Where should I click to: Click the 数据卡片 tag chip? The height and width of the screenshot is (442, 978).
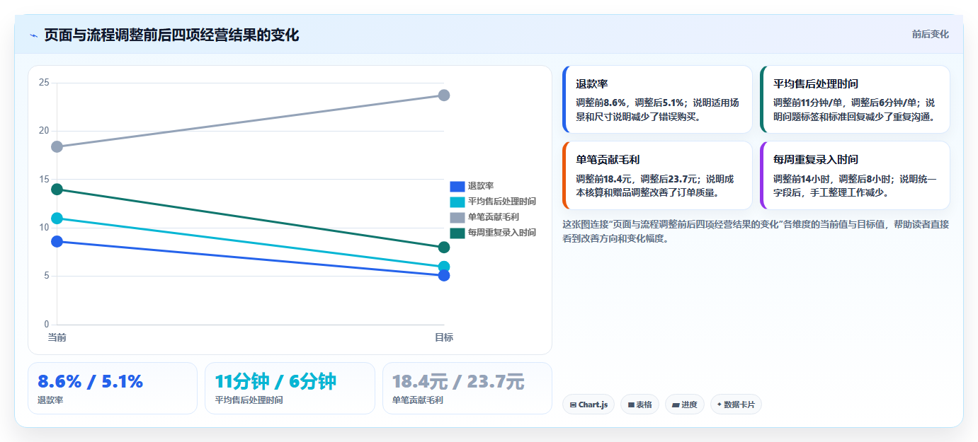[x=736, y=405]
